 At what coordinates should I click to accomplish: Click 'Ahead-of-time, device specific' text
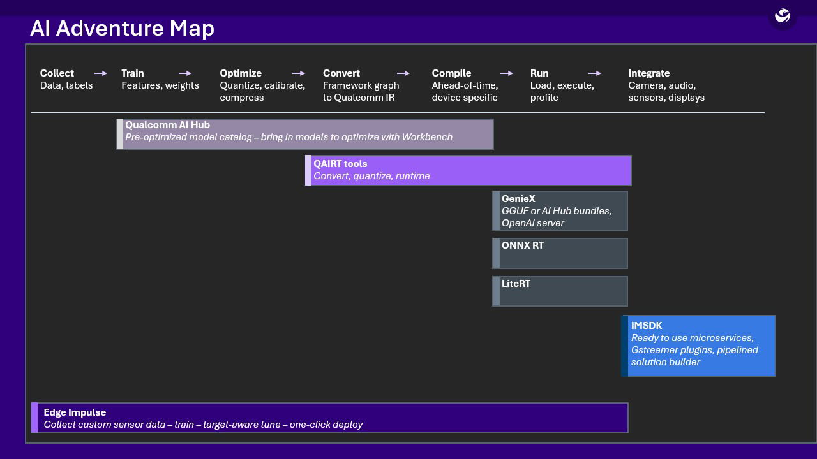(x=465, y=91)
